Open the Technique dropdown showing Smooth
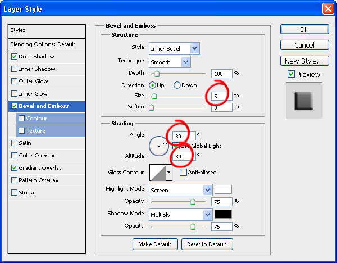Viewport: 337px width, 263px height. pyautogui.click(x=170, y=62)
